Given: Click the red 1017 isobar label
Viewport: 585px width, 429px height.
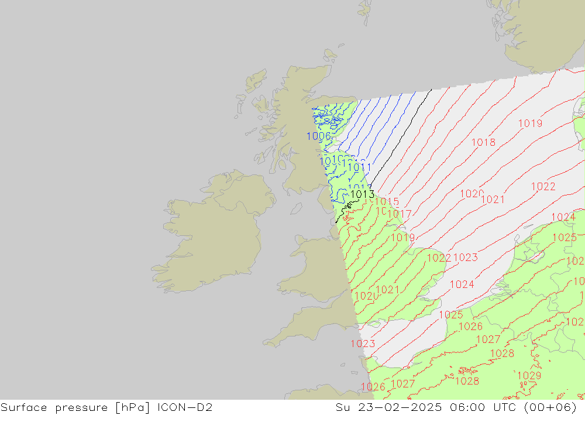Looking at the screenshot, I should pos(399,214).
